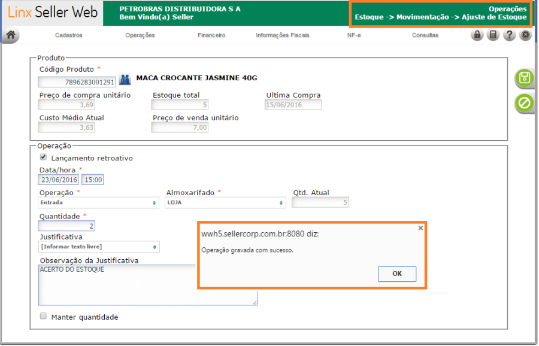Screen dimensions: 539x346
Task: Uncheck Lançamento retroativo checkbox
Action: click(x=43, y=157)
